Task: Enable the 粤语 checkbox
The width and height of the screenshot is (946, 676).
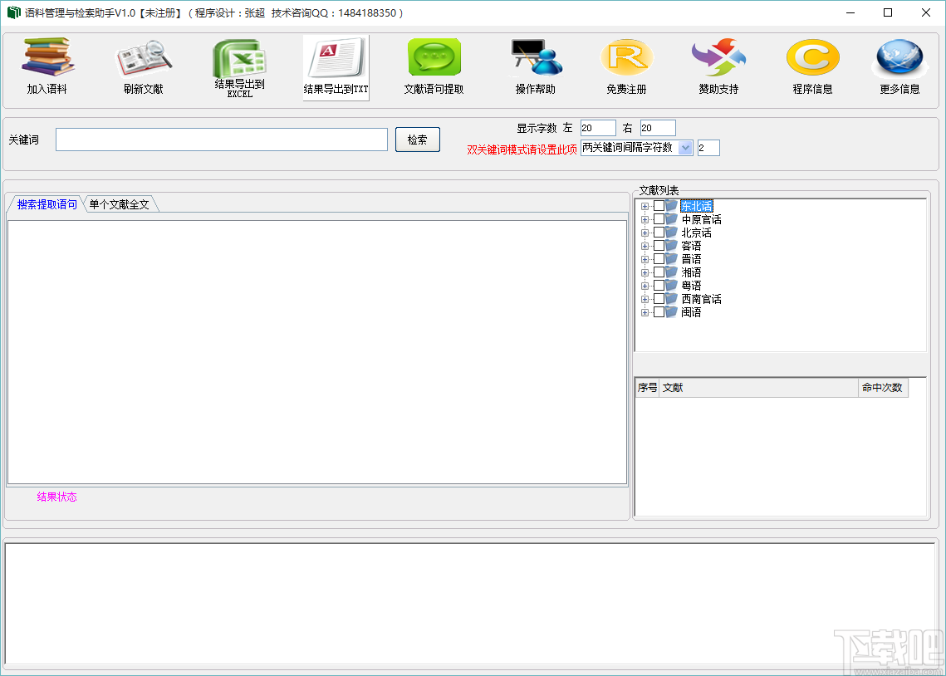Action: 659,285
